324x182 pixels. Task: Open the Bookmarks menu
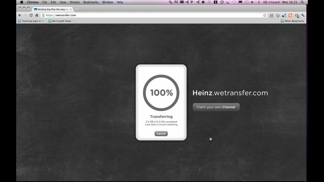[91, 2]
